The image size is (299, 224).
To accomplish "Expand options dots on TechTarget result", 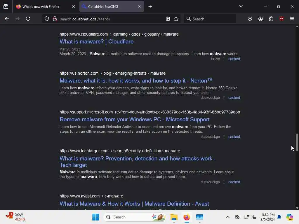I will (x=224, y=182).
